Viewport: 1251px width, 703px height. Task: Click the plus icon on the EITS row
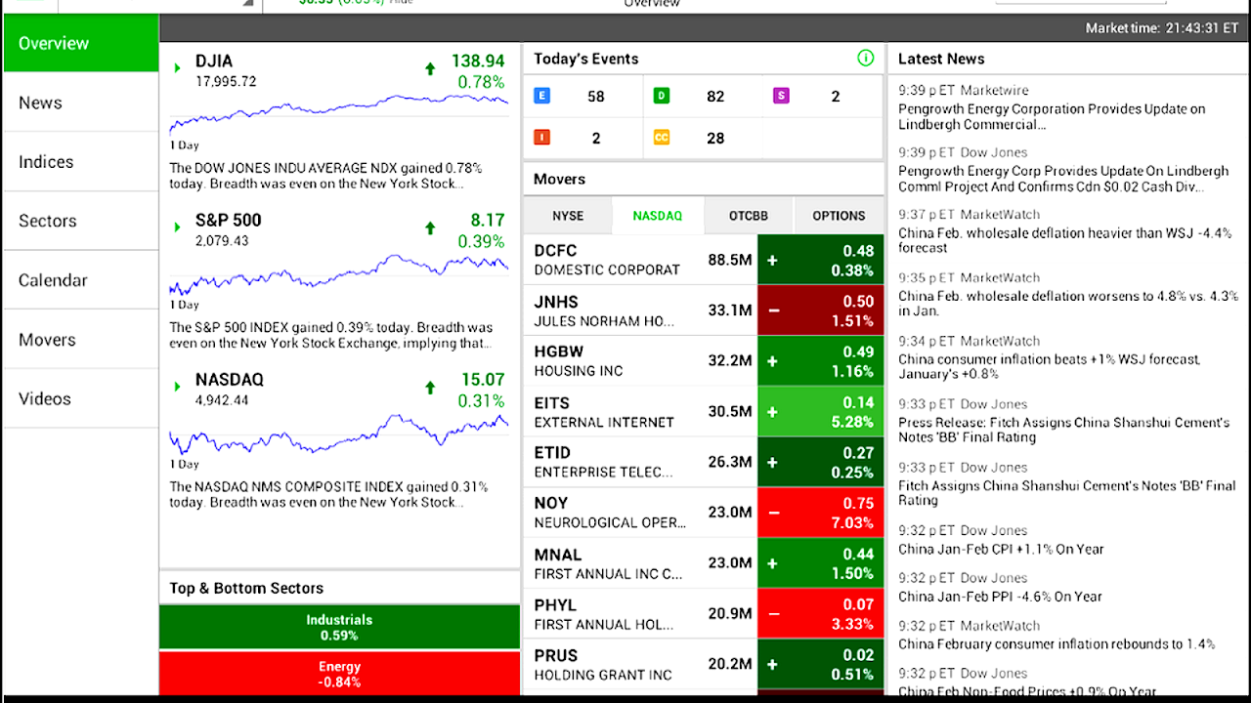click(x=772, y=412)
